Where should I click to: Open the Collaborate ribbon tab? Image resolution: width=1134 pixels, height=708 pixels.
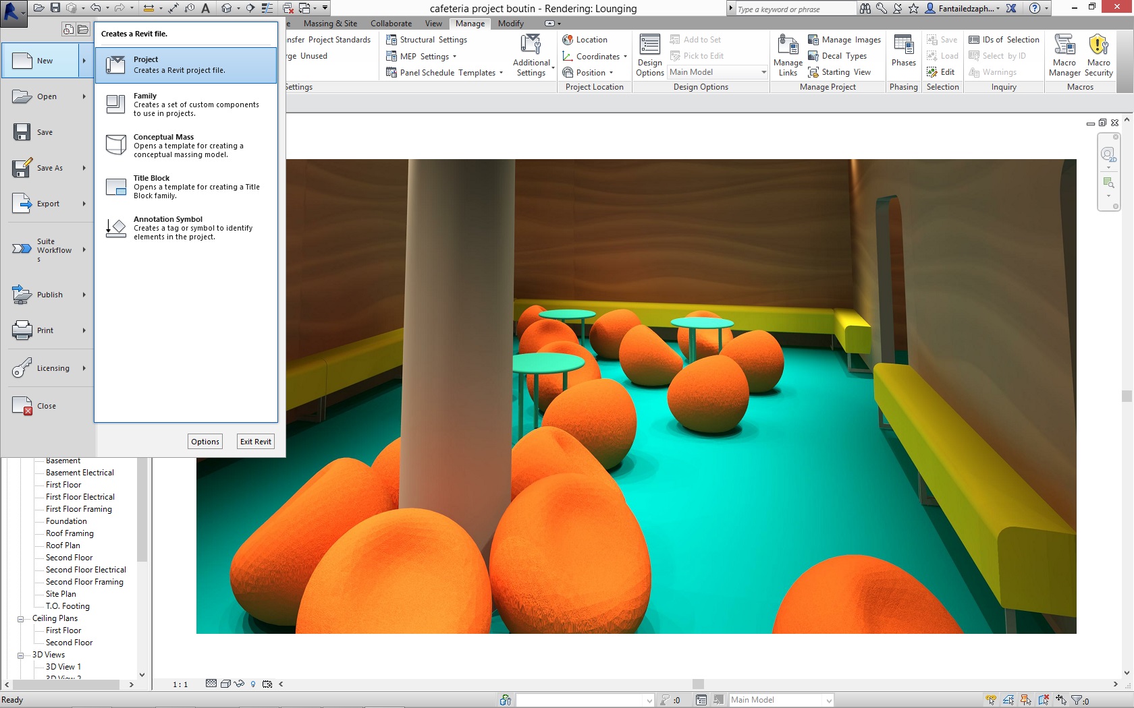click(391, 23)
